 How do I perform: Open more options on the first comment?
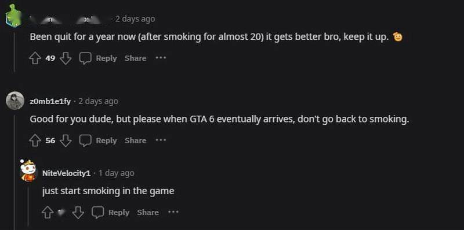click(x=161, y=58)
